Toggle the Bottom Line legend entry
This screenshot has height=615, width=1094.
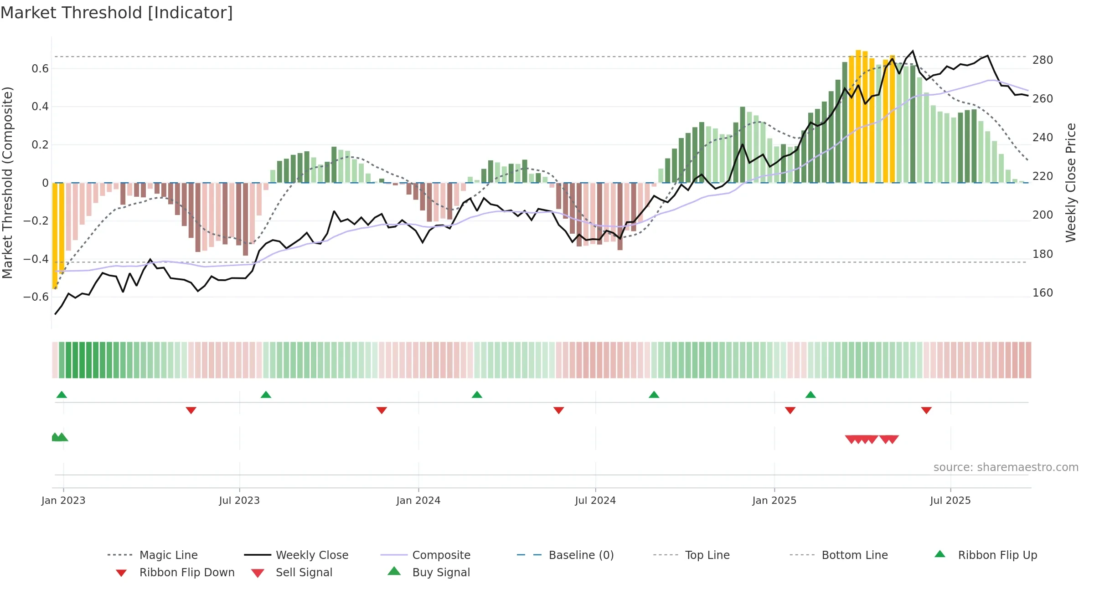tap(839, 555)
